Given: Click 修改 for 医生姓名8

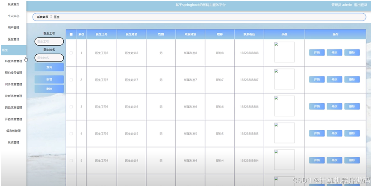Looking at the screenshot, I should pyautogui.click(x=334, y=53).
